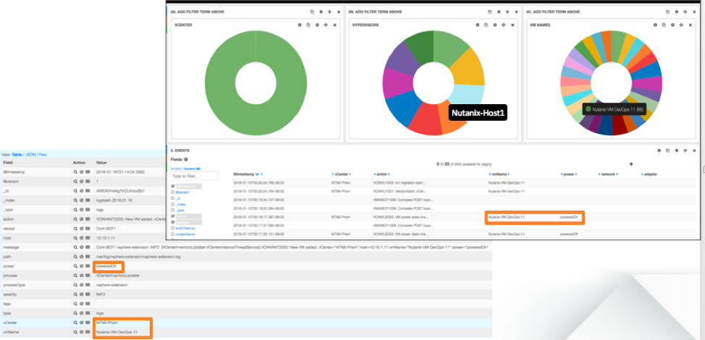Switch to JSON view

[x=30, y=155]
